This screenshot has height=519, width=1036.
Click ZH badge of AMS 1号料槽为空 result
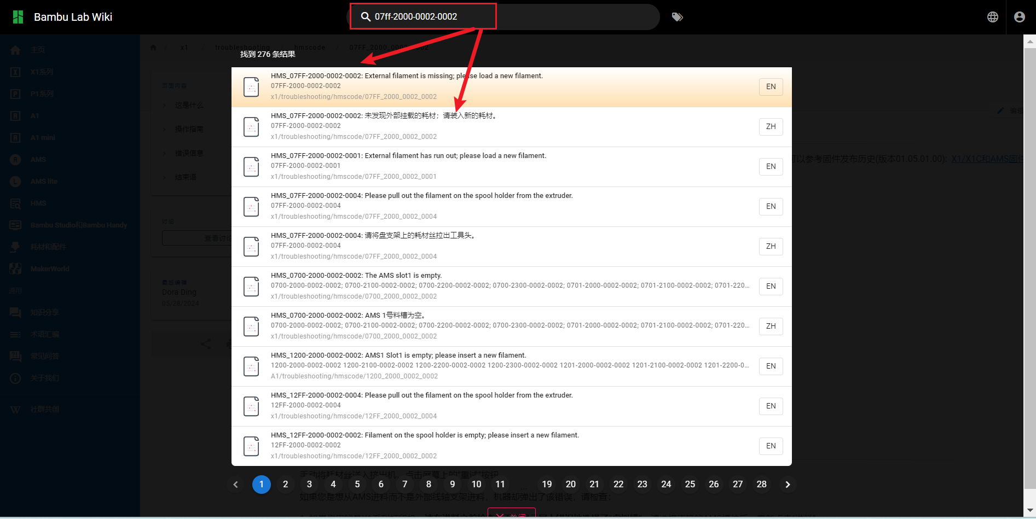[771, 326]
